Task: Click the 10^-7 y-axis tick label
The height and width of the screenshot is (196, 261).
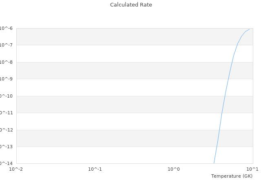Action: 7,45
